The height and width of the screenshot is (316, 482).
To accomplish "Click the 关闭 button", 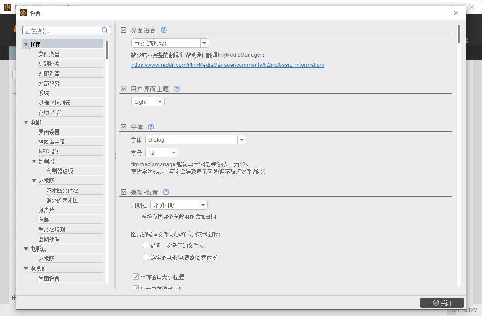I will [x=442, y=303].
